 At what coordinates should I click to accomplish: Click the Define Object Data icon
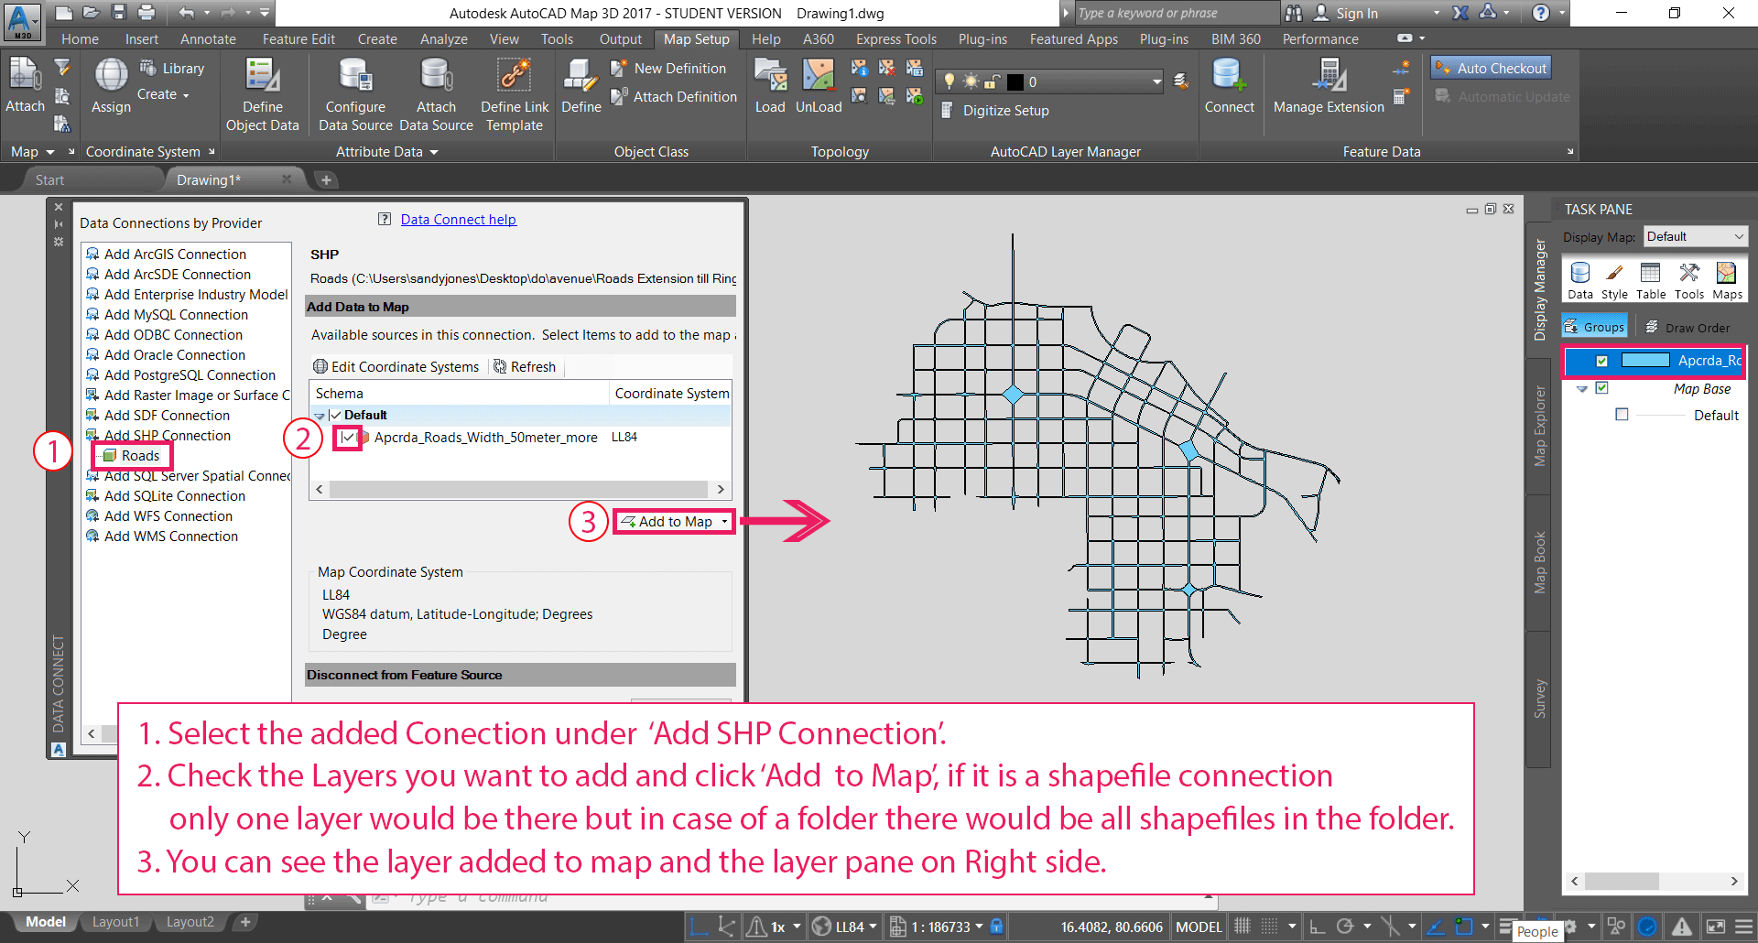tap(262, 77)
